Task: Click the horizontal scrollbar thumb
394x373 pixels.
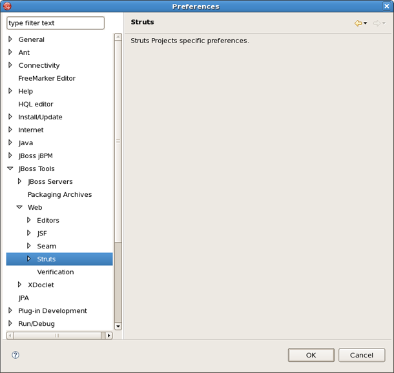Action: tap(57, 336)
